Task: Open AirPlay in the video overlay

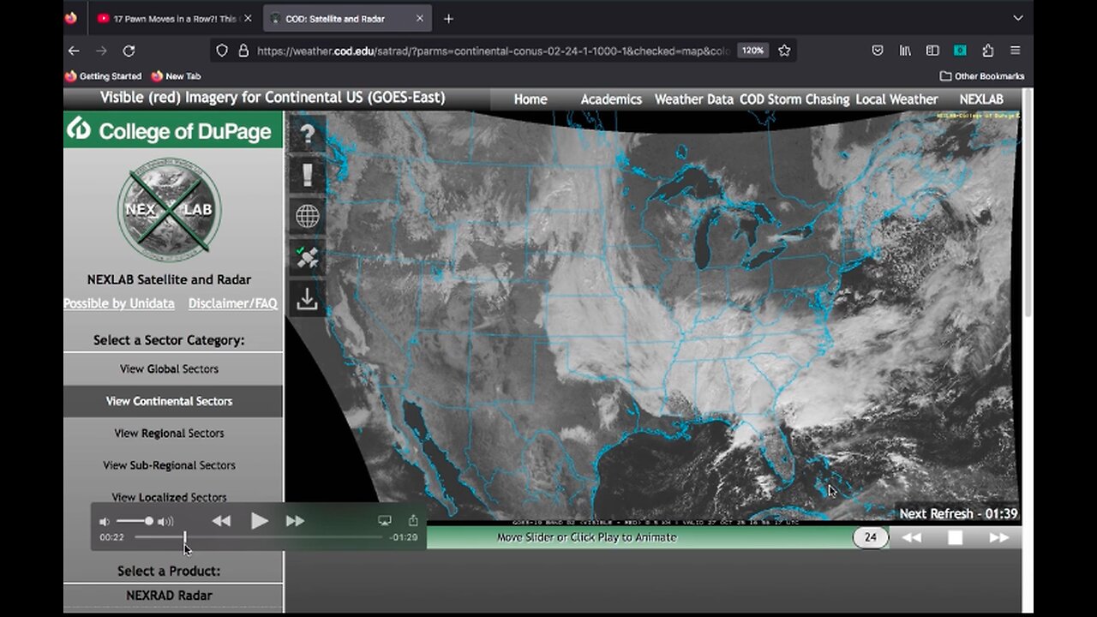Action: point(385,520)
